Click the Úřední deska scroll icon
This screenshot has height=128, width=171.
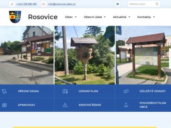click(x=4, y=91)
